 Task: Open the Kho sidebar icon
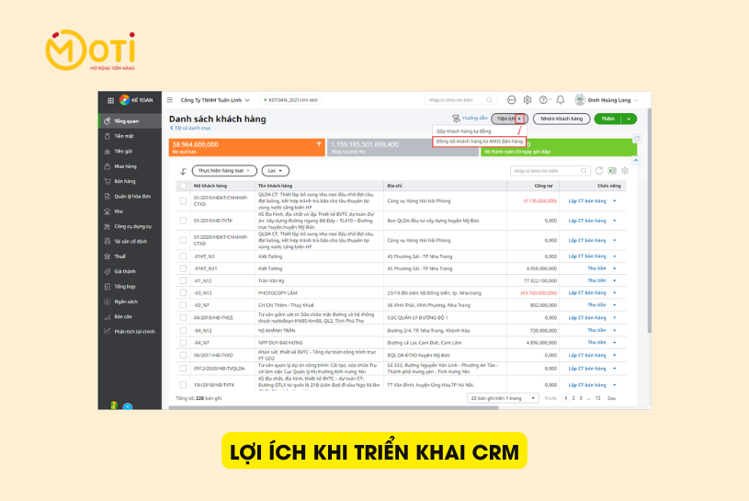pyautogui.click(x=108, y=211)
